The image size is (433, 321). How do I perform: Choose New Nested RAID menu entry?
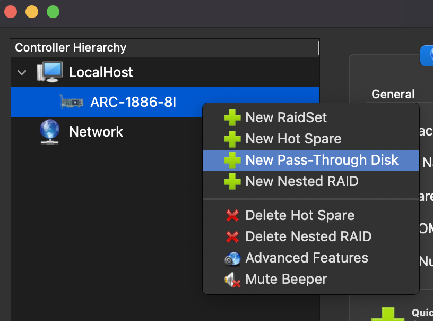[x=311, y=182]
